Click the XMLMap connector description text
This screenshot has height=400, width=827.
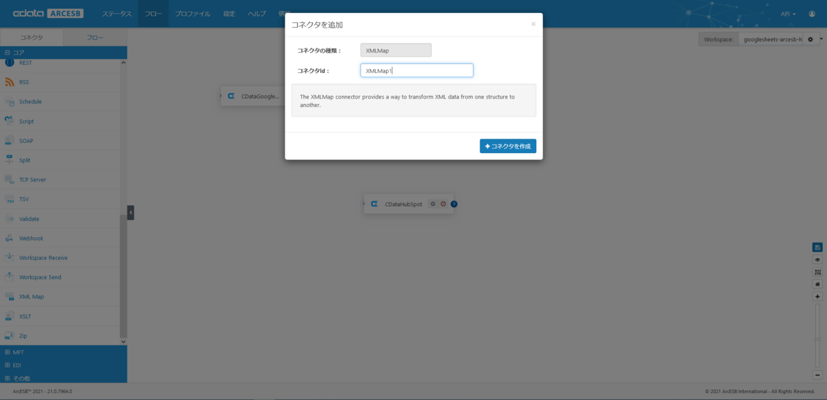[x=407, y=101]
